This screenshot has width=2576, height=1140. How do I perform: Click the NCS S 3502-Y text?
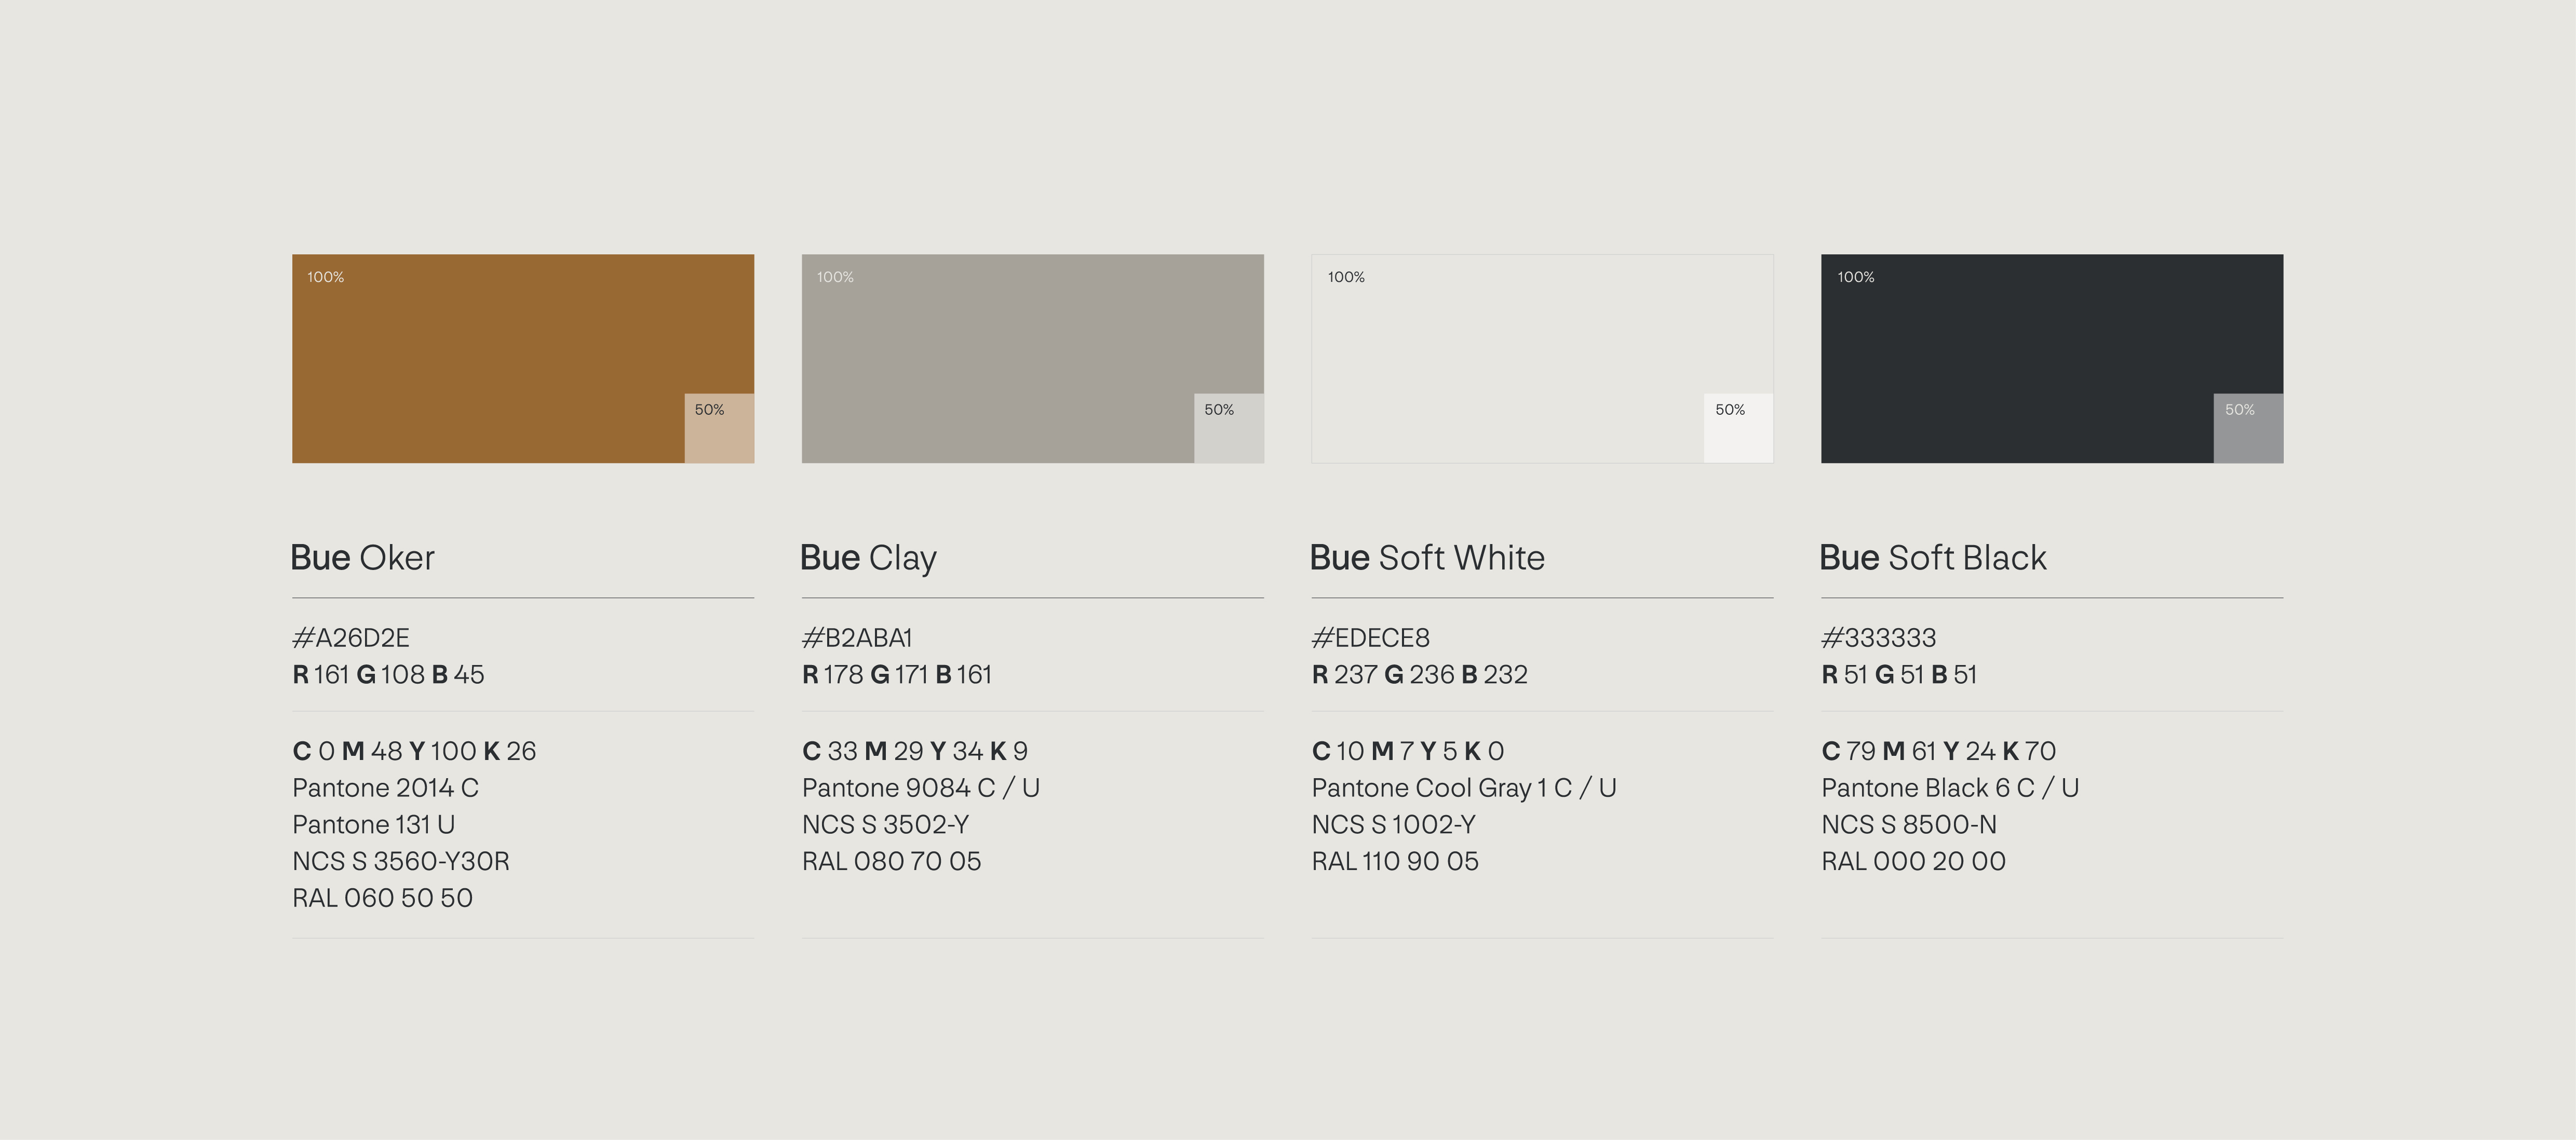pyautogui.click(x=885, y=825)
